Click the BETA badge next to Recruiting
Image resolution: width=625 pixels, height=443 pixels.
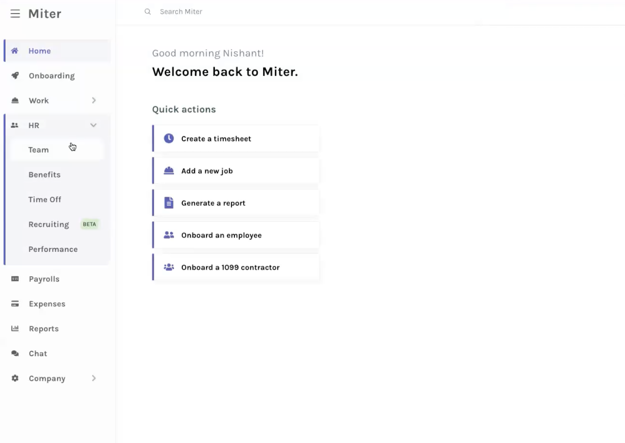point(89,224)
